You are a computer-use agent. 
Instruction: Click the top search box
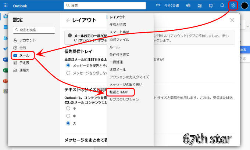(x=105, y=6)
